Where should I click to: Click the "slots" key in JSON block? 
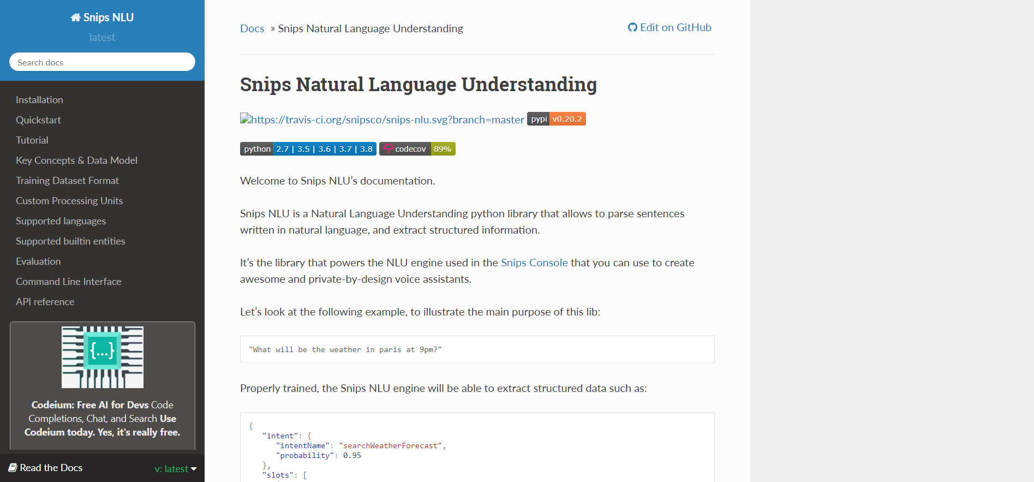[278, 475]
